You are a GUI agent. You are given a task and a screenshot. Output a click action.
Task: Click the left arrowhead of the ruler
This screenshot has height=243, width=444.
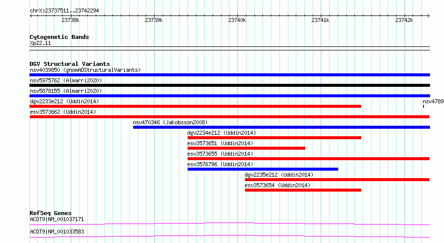click(x=31, y=16)
